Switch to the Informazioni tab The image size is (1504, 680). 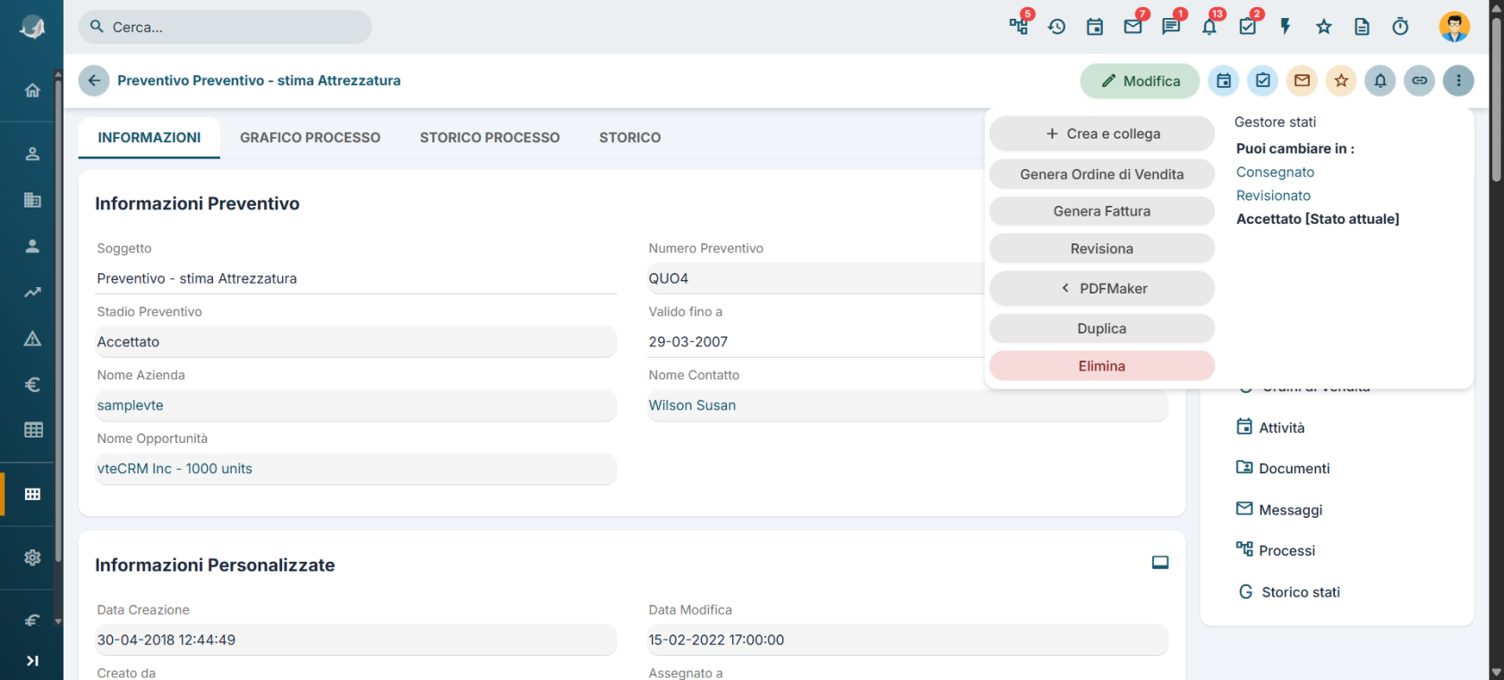(150, 138)
